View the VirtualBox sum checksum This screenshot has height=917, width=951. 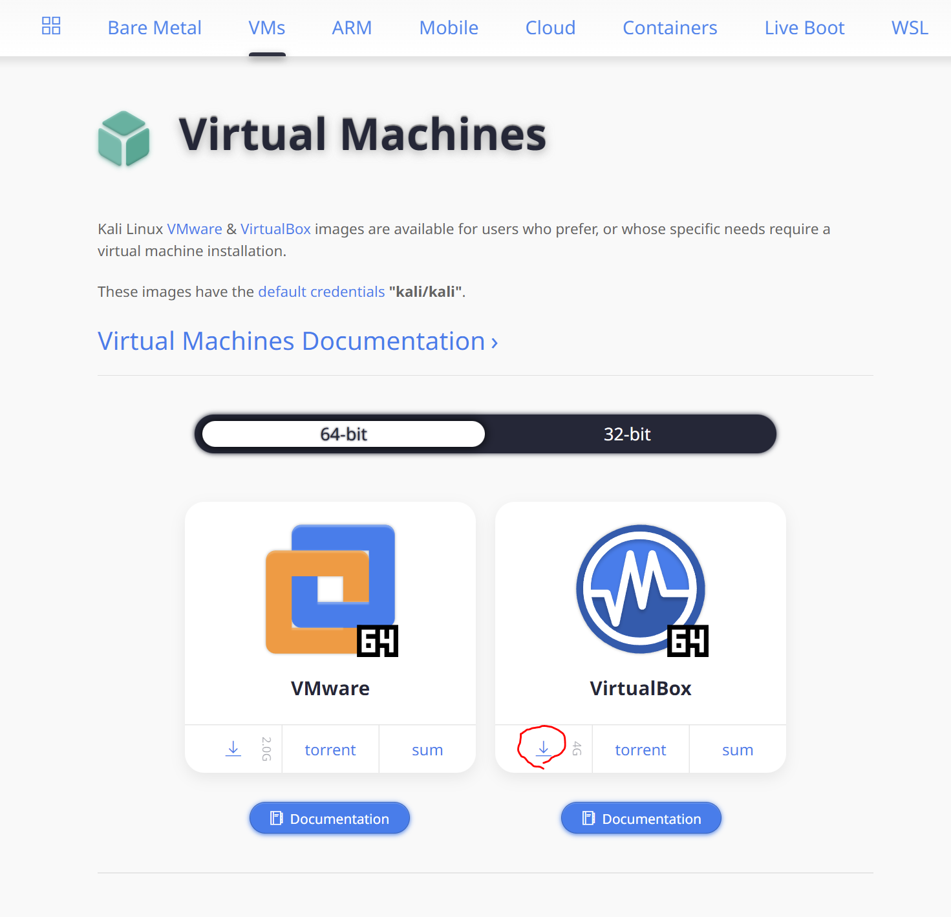738,750
